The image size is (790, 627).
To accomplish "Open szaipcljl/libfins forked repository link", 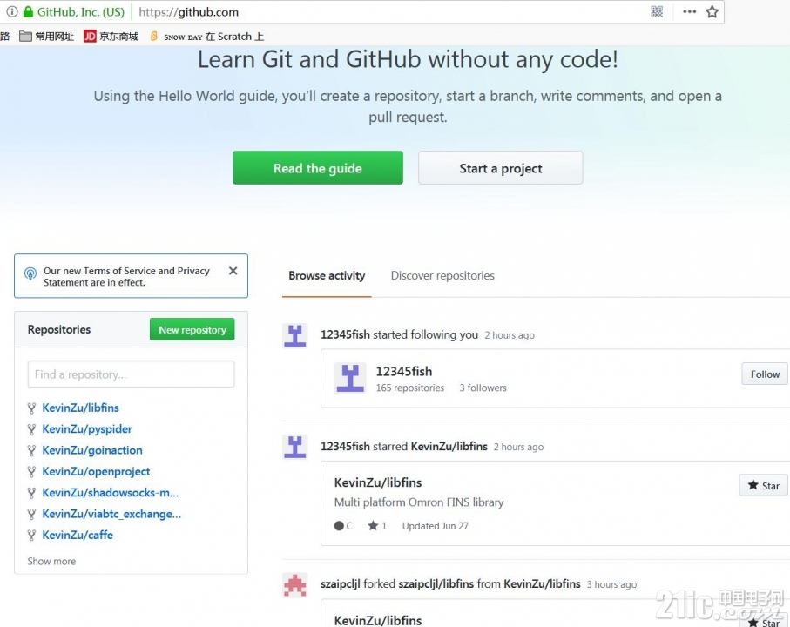I will pyautogui.click(x=436, y=583).
